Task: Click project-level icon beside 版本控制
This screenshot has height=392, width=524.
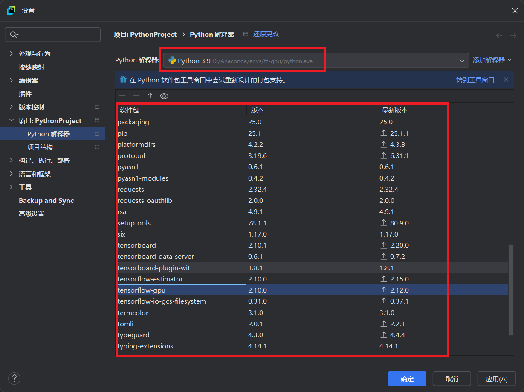Action: click(x=97, y=107)
